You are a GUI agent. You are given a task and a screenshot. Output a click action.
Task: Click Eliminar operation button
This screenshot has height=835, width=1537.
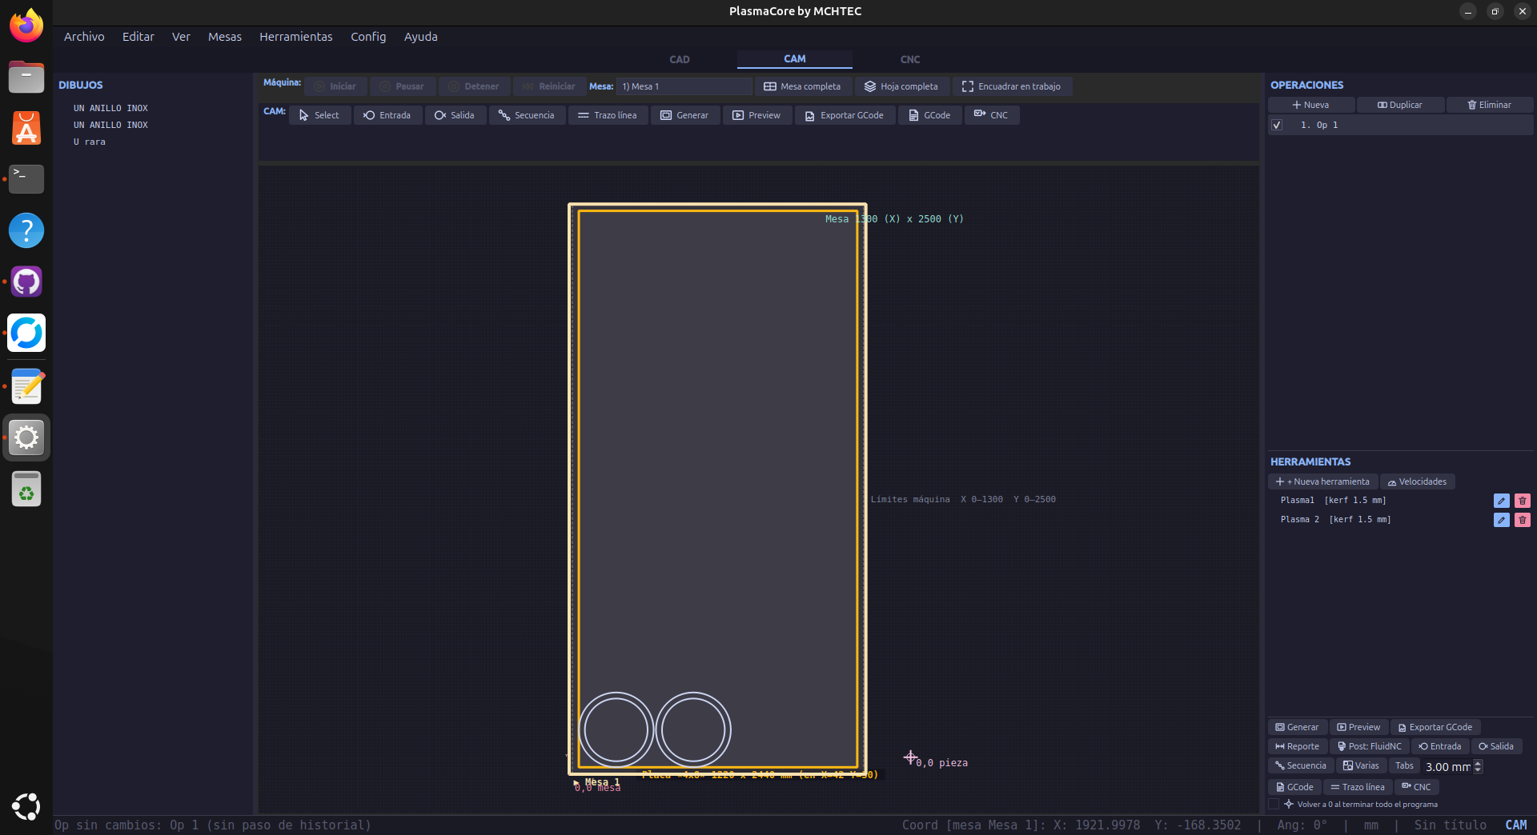[1490, 105]
